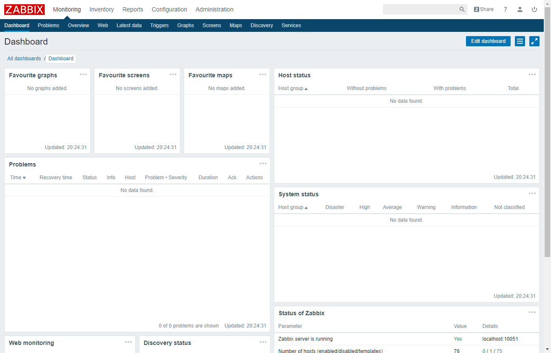The width and height of the screenshot is (551, 353).
Task: Go to the Web submenu tab
Action: (102, 25)
